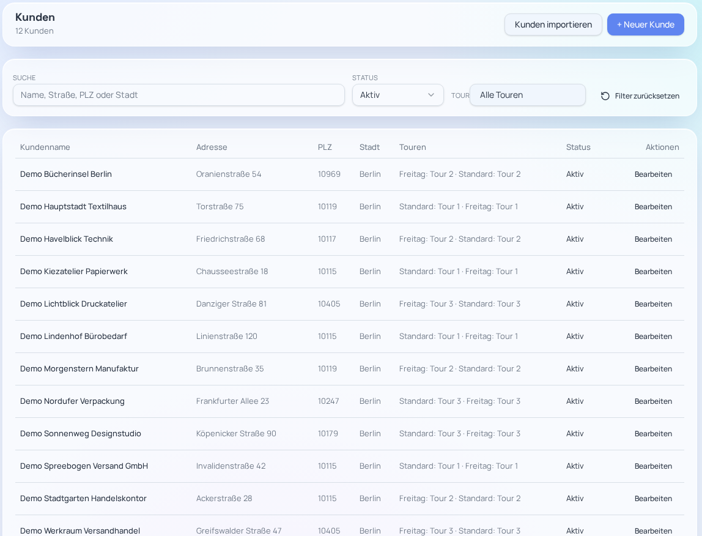Click postal code 10247

[328, 401]
